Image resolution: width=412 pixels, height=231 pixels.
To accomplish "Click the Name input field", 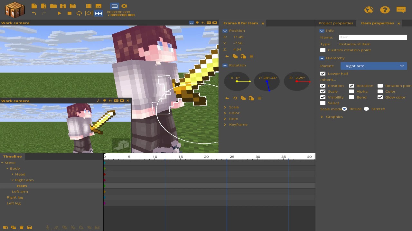I will (x=373, y=37).
